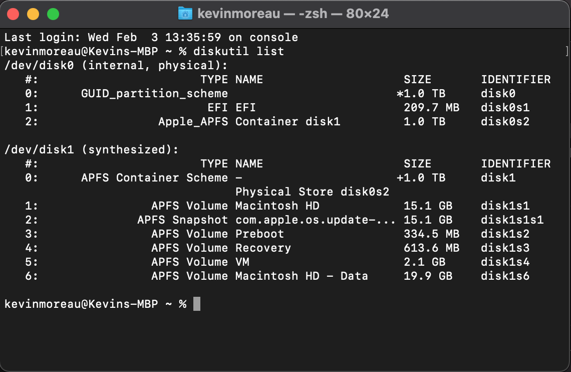Viewport: 571px width, 372px height.
Task: Click 'com.apple.os.update-...' snapshot name
Action: pyautogui.click(x=316, y=220)
